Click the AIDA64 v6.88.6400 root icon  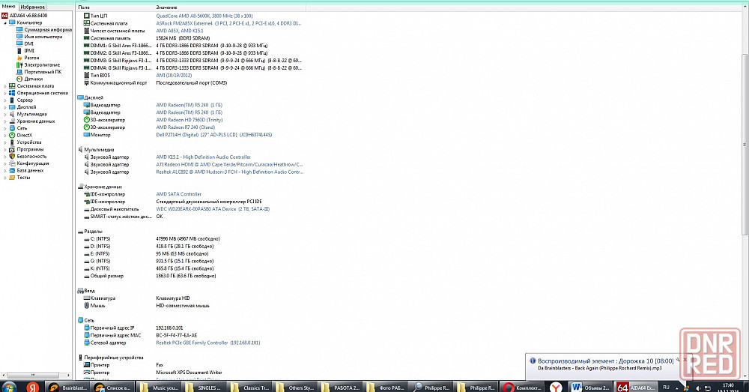[4, 16]
